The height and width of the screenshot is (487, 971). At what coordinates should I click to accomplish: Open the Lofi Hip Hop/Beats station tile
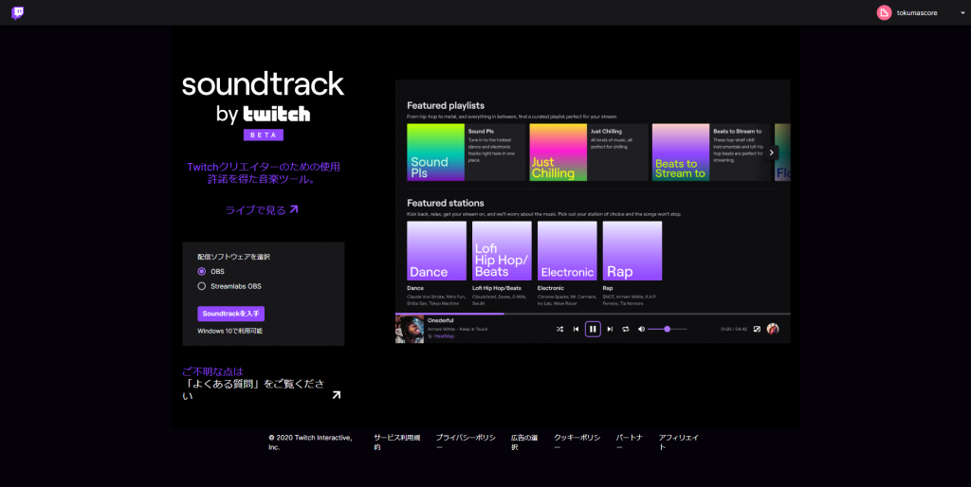502,251
